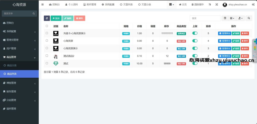Open the export dropdown button
The height and width of the screenshot is (124, 257).
click(x=240, y=18)
